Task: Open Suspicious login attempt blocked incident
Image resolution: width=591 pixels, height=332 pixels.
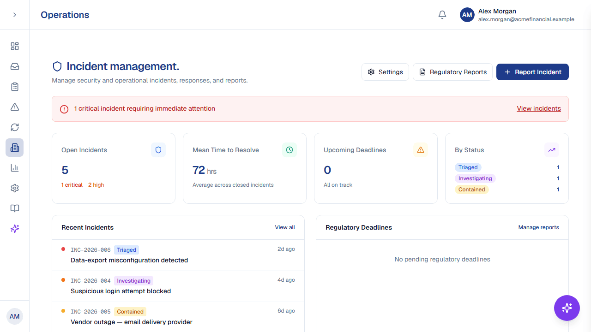Action: tap(121, 291)
